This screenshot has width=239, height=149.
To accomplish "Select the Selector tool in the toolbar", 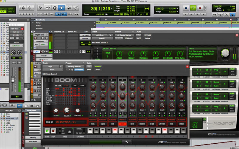I will (55, 8).
